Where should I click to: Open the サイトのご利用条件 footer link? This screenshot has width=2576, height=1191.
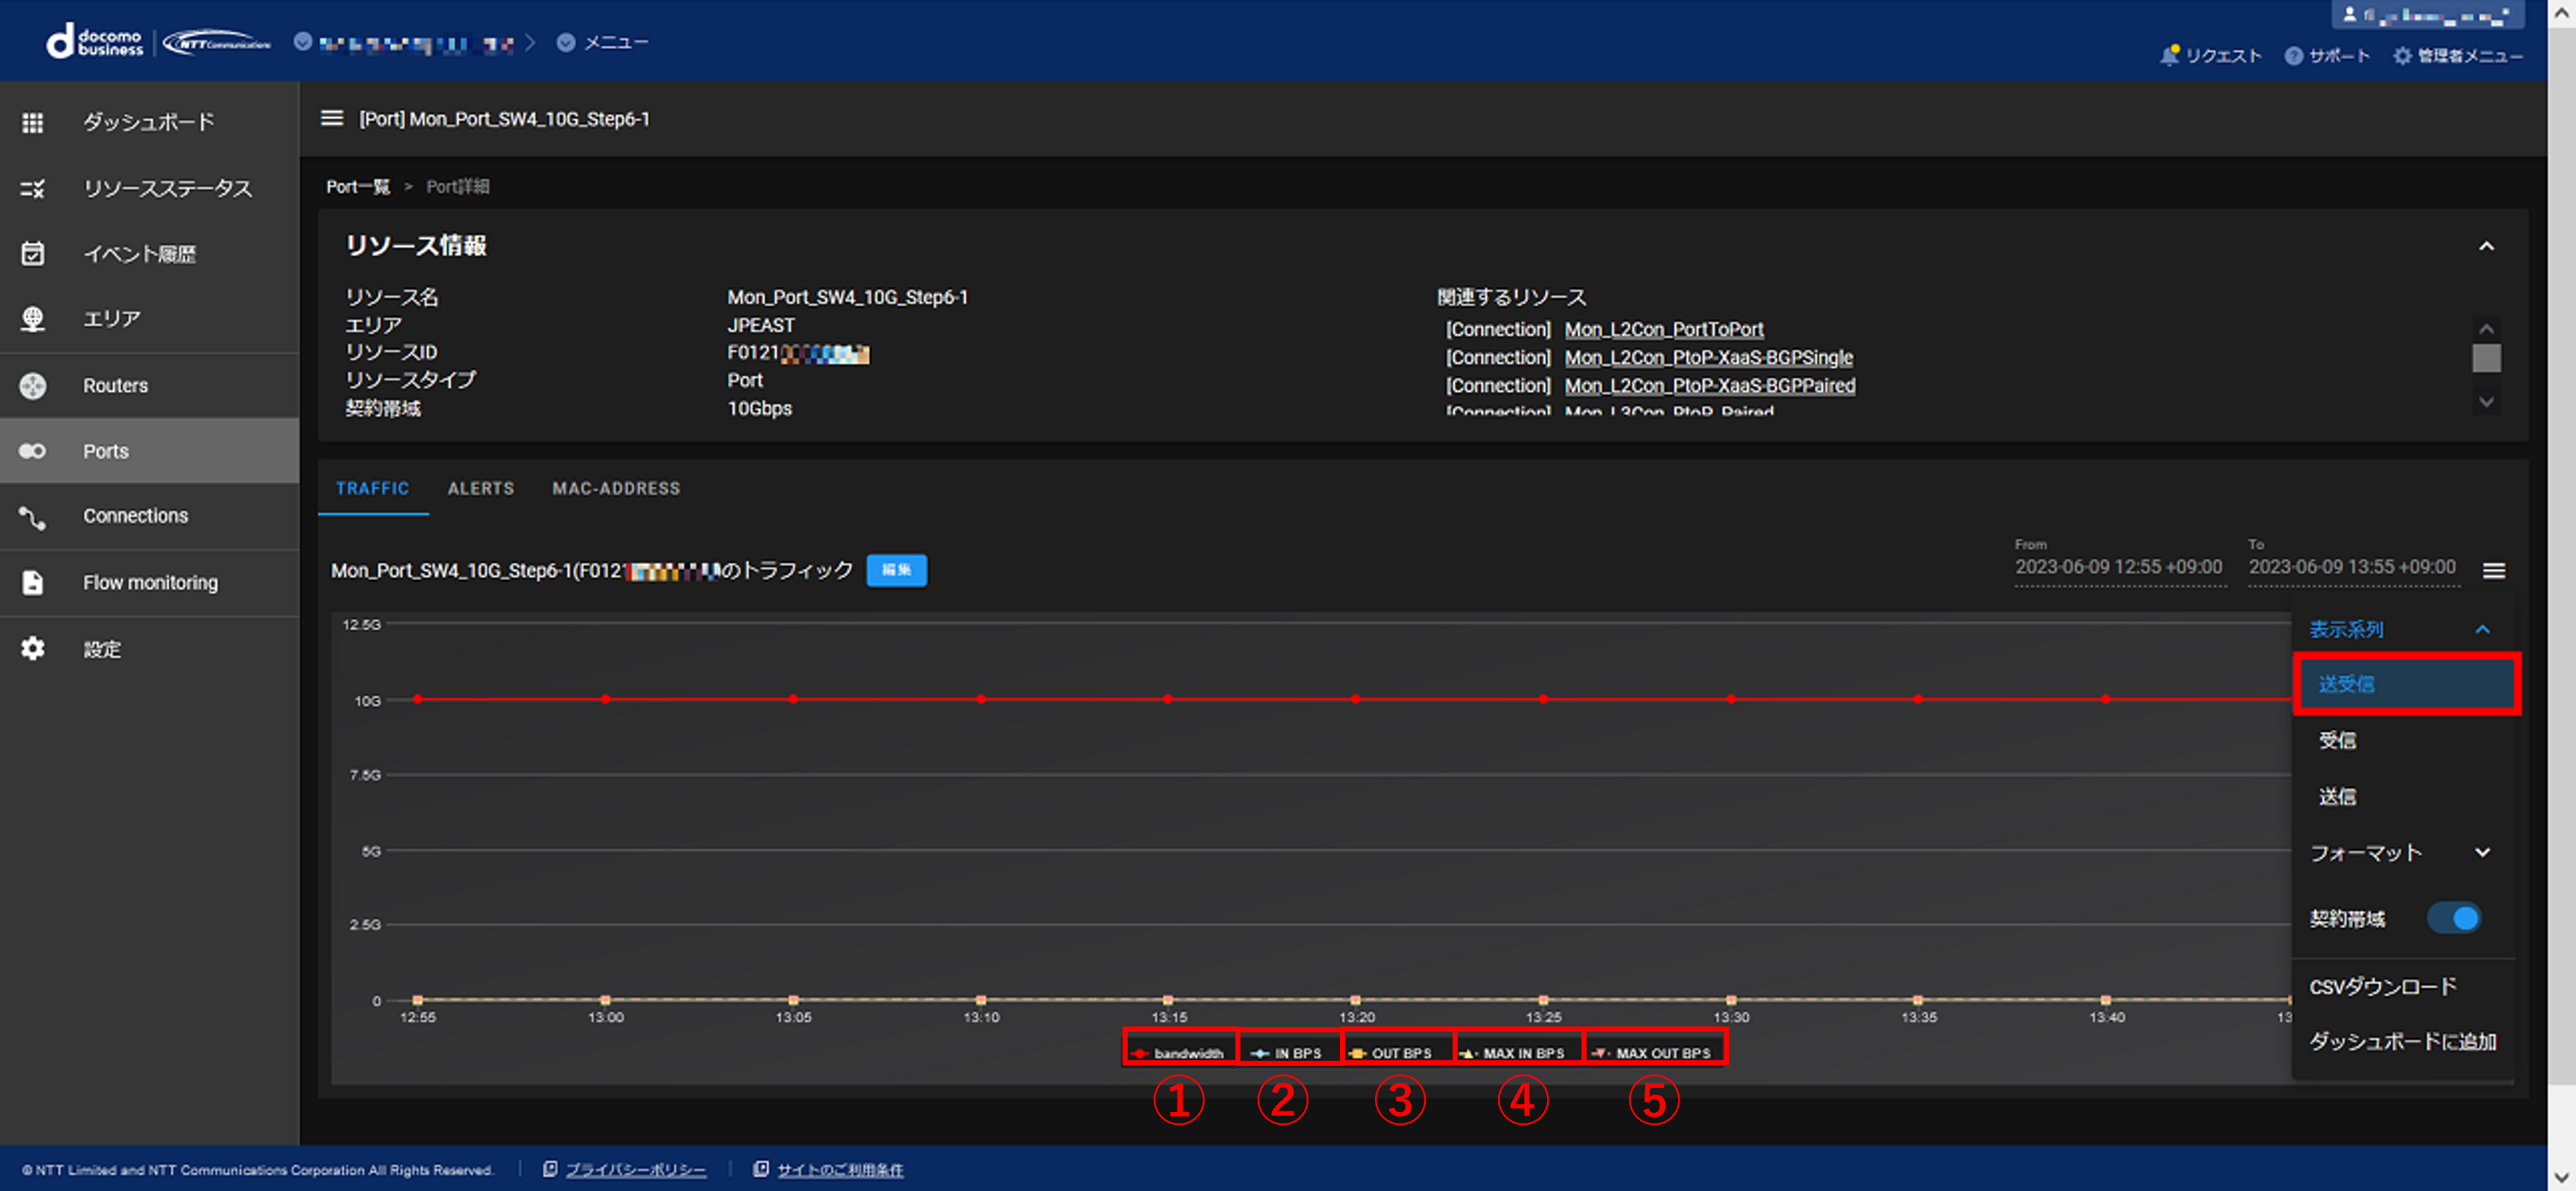pos(840,1170)
